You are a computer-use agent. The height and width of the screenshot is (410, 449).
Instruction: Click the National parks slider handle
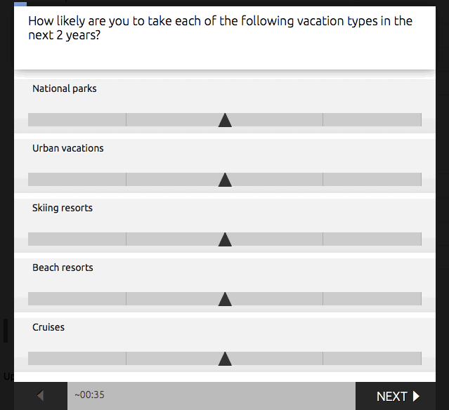pos(225,120)
